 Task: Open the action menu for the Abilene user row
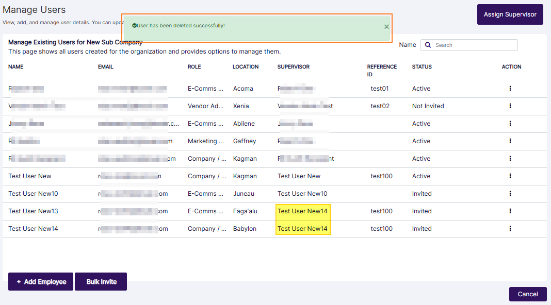click(x=510, y=123)
